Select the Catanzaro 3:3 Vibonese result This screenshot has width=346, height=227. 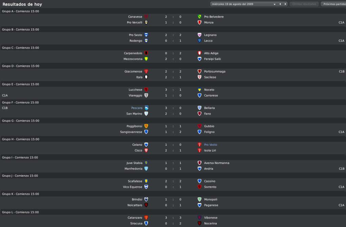point(173,218)
